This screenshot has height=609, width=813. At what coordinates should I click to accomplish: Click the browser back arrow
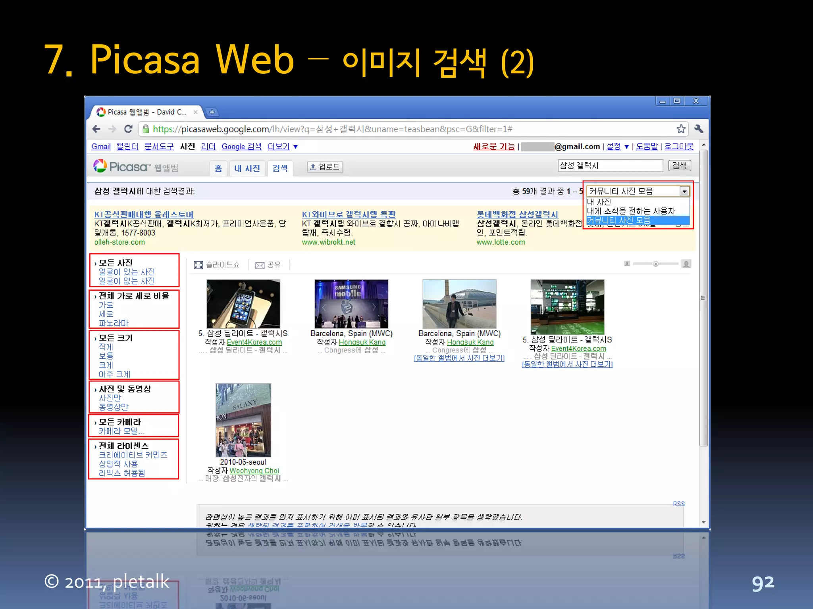(x=96, y=129)
